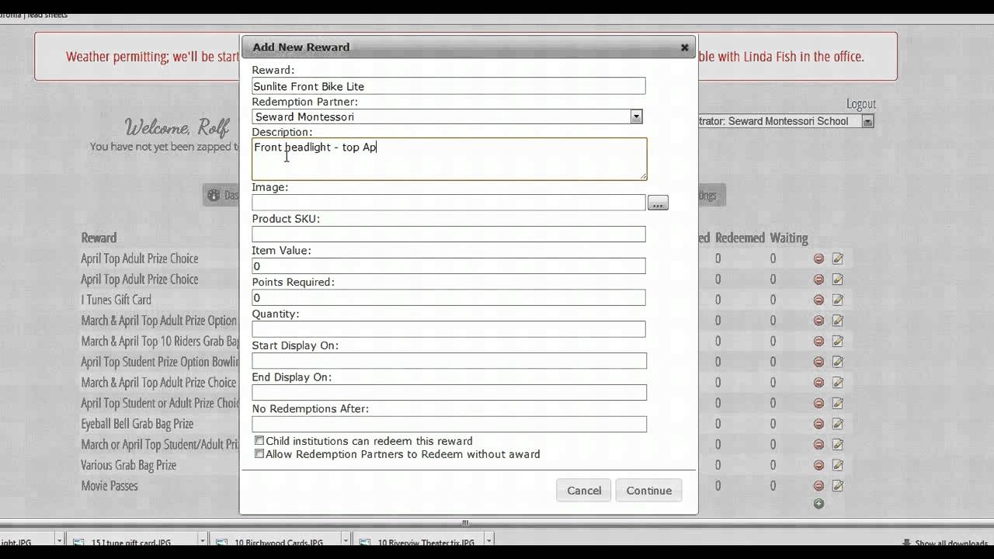Viewport: 994px width, 559px height.
Task: Delete the Various Grab Bag Prize
Action: 818,465
